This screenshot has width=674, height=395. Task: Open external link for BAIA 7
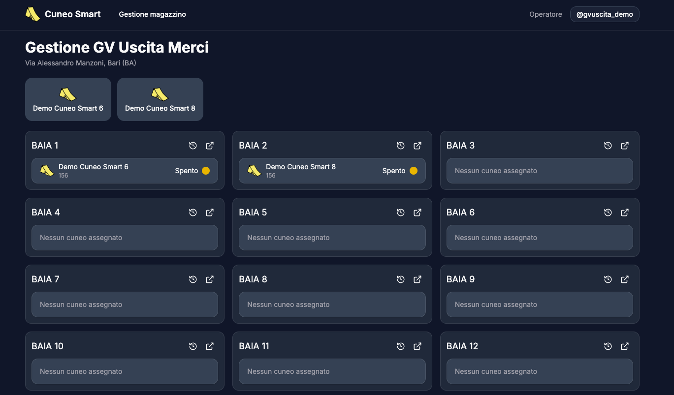209,279
